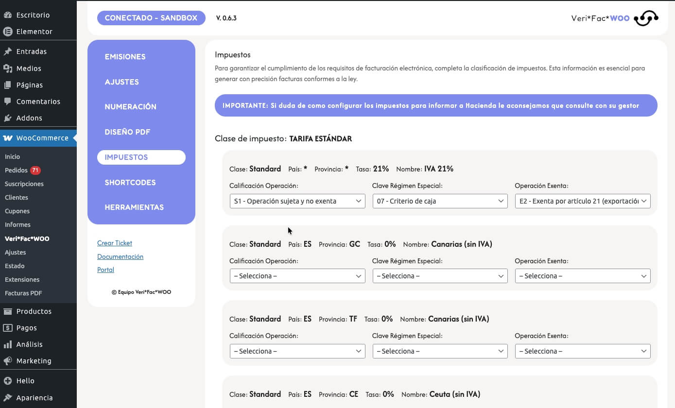Click the Addons icon in sidebar
This screenshot has width=675, height=408.
click(x=8, y=118)
